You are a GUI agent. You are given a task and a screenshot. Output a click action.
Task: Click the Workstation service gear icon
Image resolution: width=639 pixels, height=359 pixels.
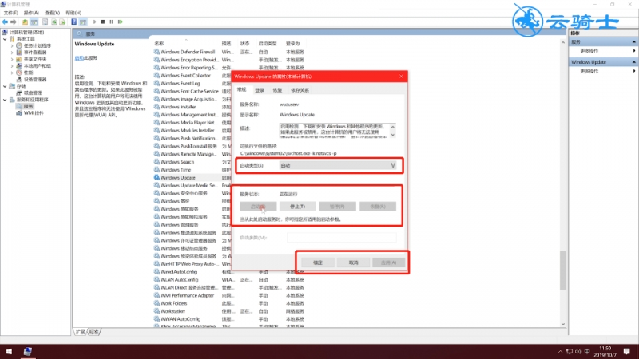click(157, 311)
